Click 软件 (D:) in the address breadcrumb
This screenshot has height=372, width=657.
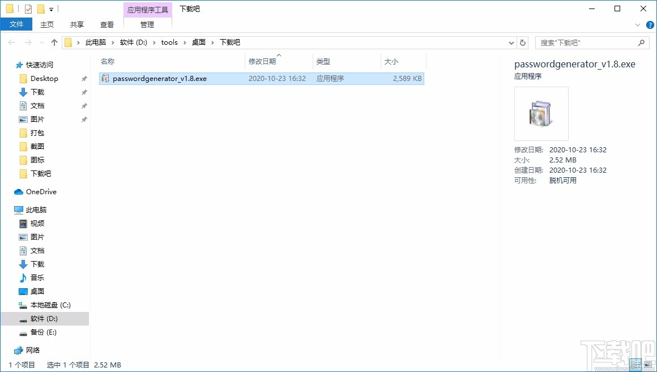coord(133,42)
